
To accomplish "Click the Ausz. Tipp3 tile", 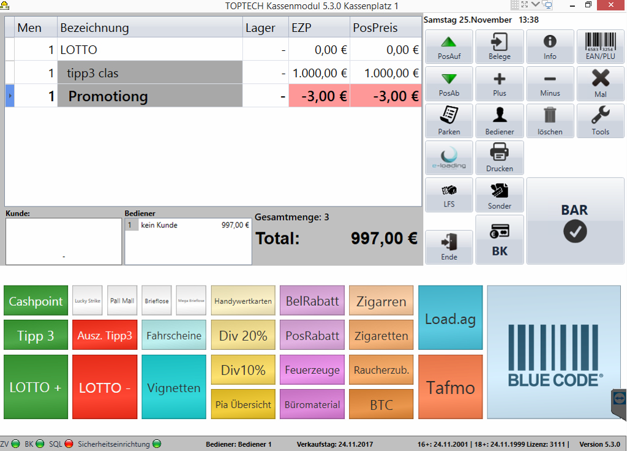I will tap(105, 335).
